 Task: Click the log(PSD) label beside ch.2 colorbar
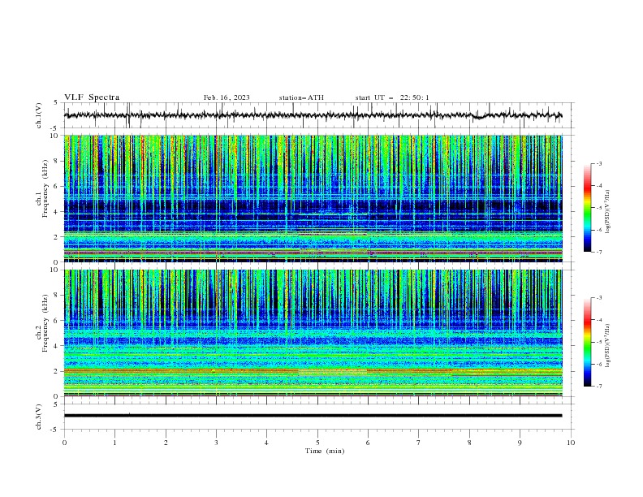pos(608,346)
